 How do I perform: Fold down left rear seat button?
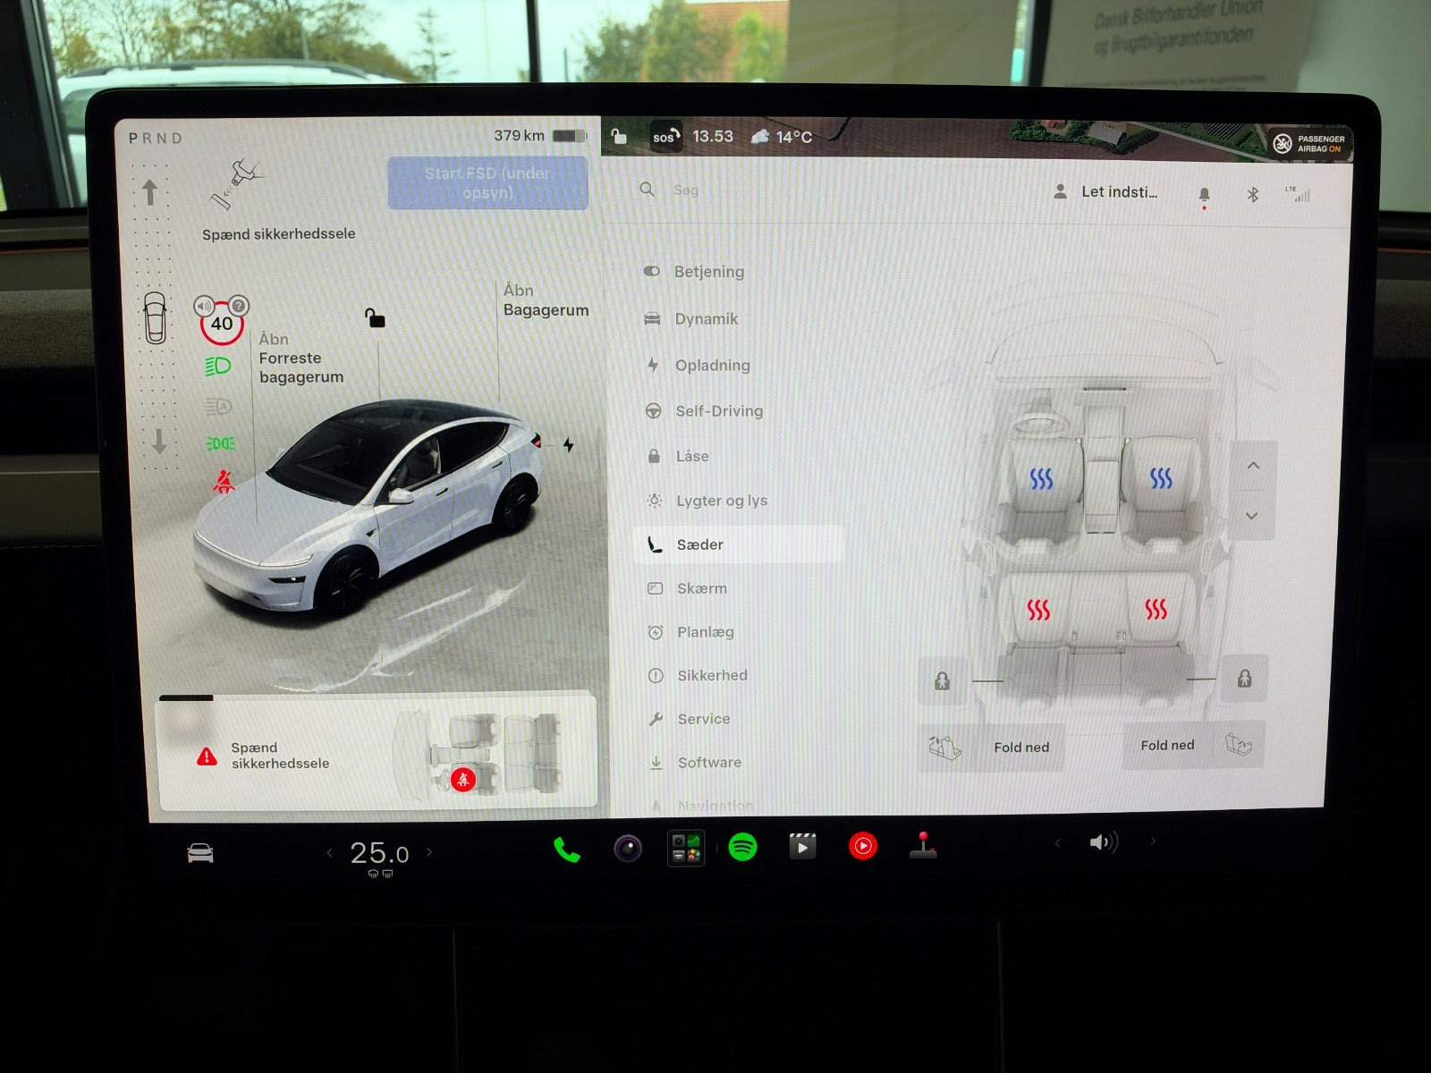(992, 747)
